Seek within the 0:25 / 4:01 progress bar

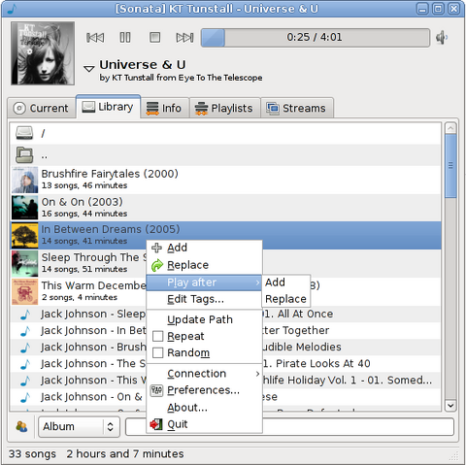coord(316,38)
